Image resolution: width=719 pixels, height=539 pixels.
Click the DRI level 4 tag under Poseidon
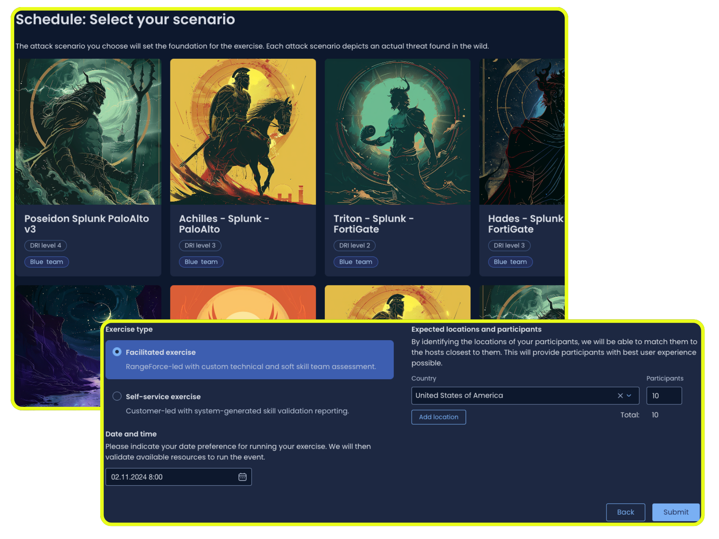click(x=45, y=245)
